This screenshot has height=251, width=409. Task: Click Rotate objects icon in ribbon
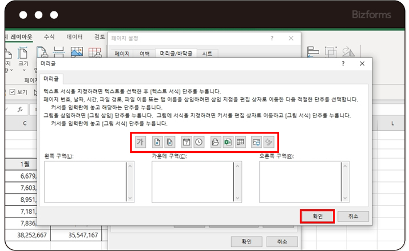pyautogui.click(x=348, y=51)
